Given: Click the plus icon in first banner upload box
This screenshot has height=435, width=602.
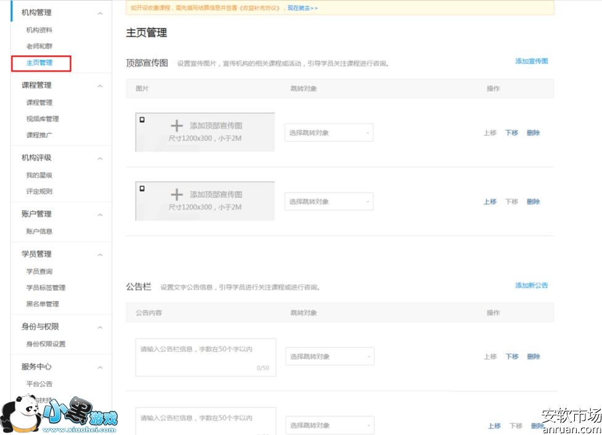Looking at the screenshot, I should pos(177,126).
